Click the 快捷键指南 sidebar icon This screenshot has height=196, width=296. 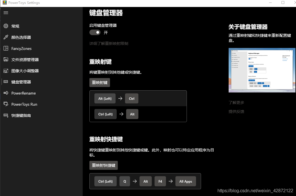click(6, 115)
